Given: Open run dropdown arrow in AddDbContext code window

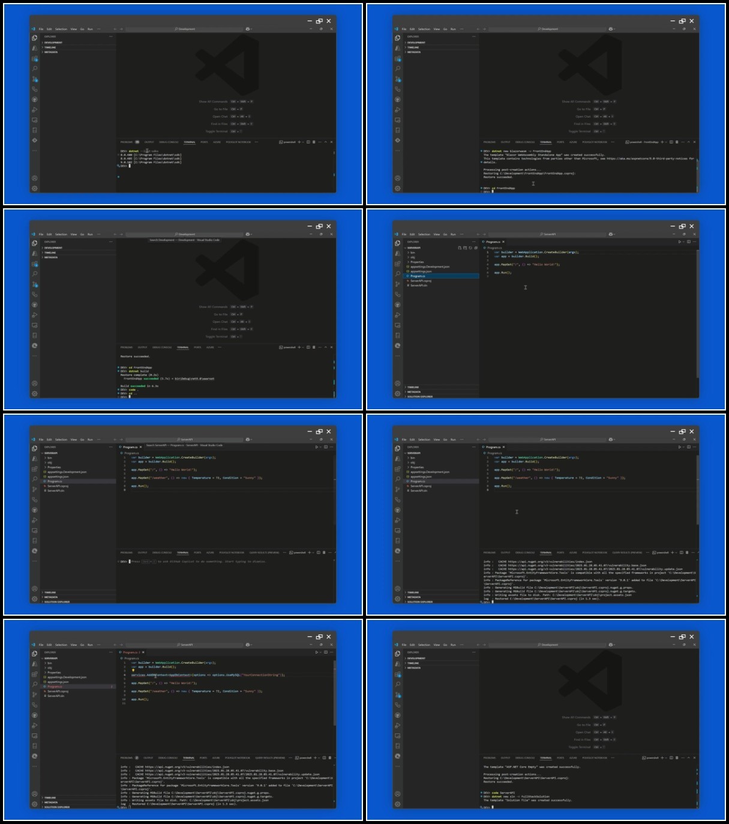Looking at the screenshot, I should point(320,652).
